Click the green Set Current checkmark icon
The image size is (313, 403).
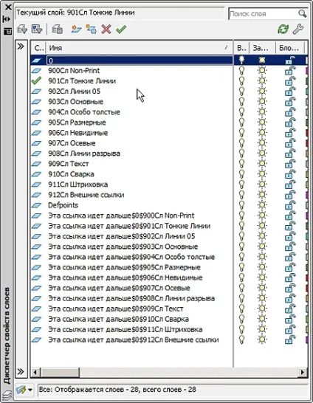point(121,29)
